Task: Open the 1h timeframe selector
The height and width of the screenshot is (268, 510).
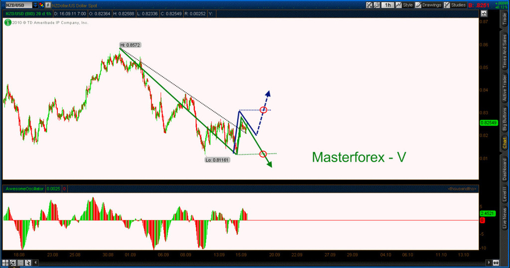Action: (387, 5)
